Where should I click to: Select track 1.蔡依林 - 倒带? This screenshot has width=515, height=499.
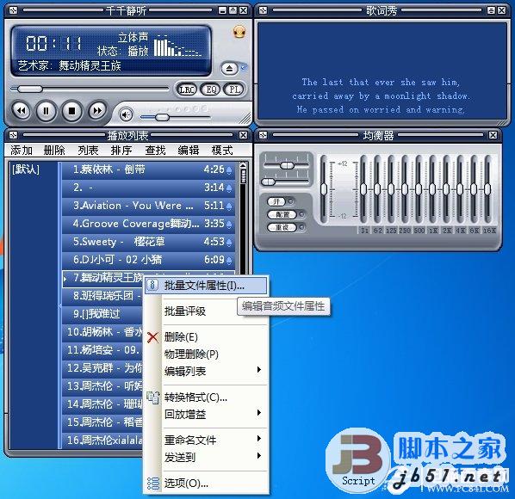pyautogui.click(x=148, y=169)
